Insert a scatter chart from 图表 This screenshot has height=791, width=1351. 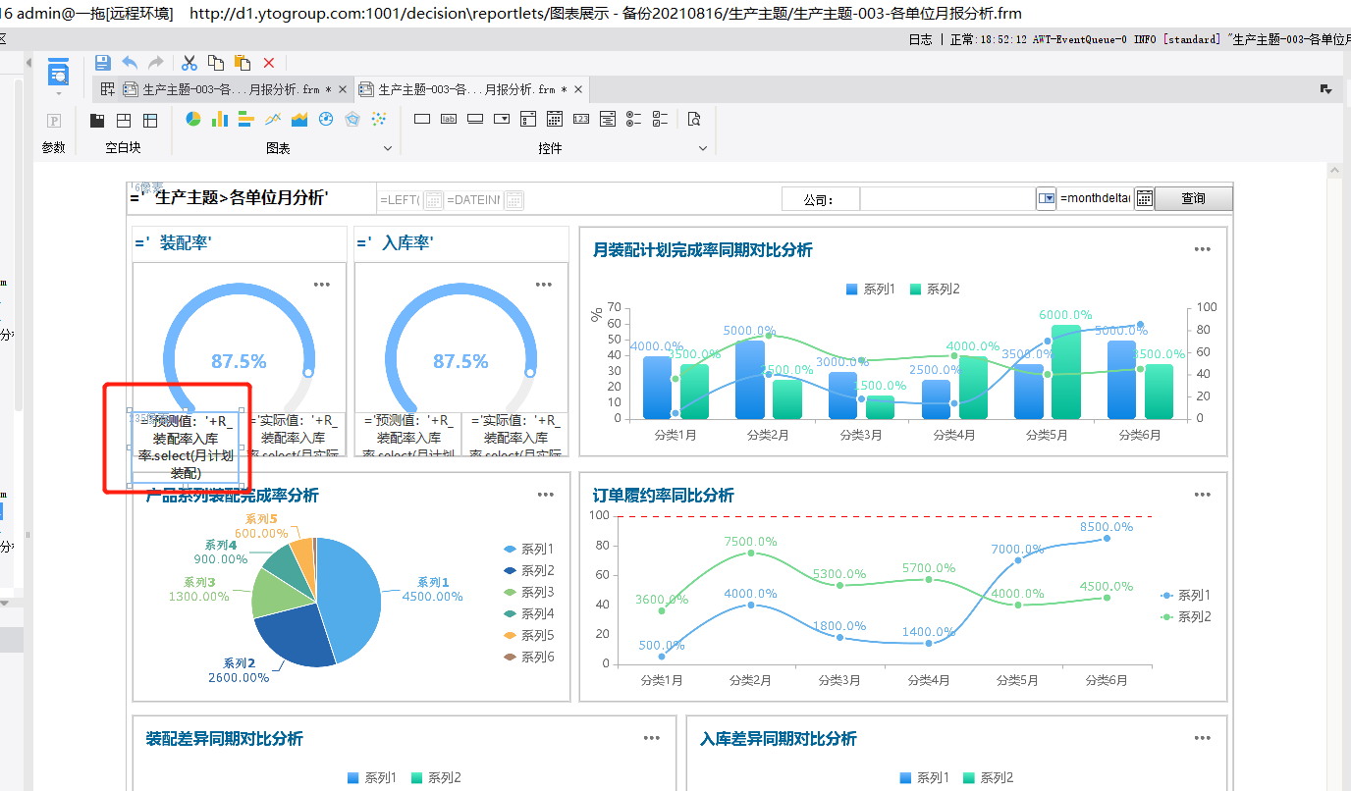click(x=379, y=119)
